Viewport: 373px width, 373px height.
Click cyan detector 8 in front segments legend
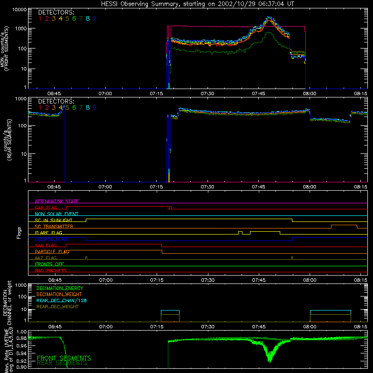coord(88,19)
